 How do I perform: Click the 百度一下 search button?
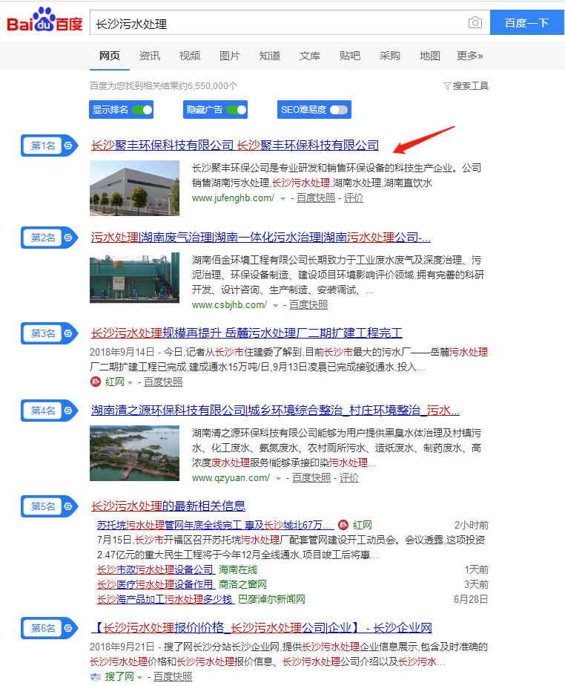pos(527,22)
